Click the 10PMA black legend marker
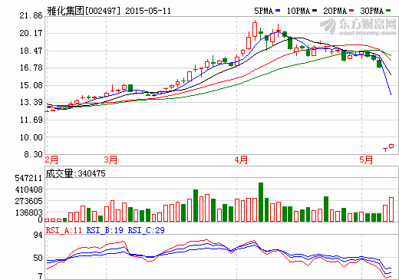399x280 pixels. (315, 11)
